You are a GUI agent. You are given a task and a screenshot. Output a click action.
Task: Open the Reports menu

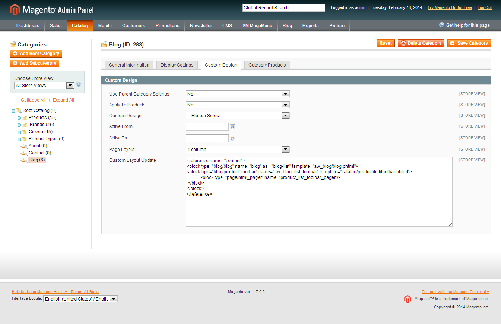311,26
